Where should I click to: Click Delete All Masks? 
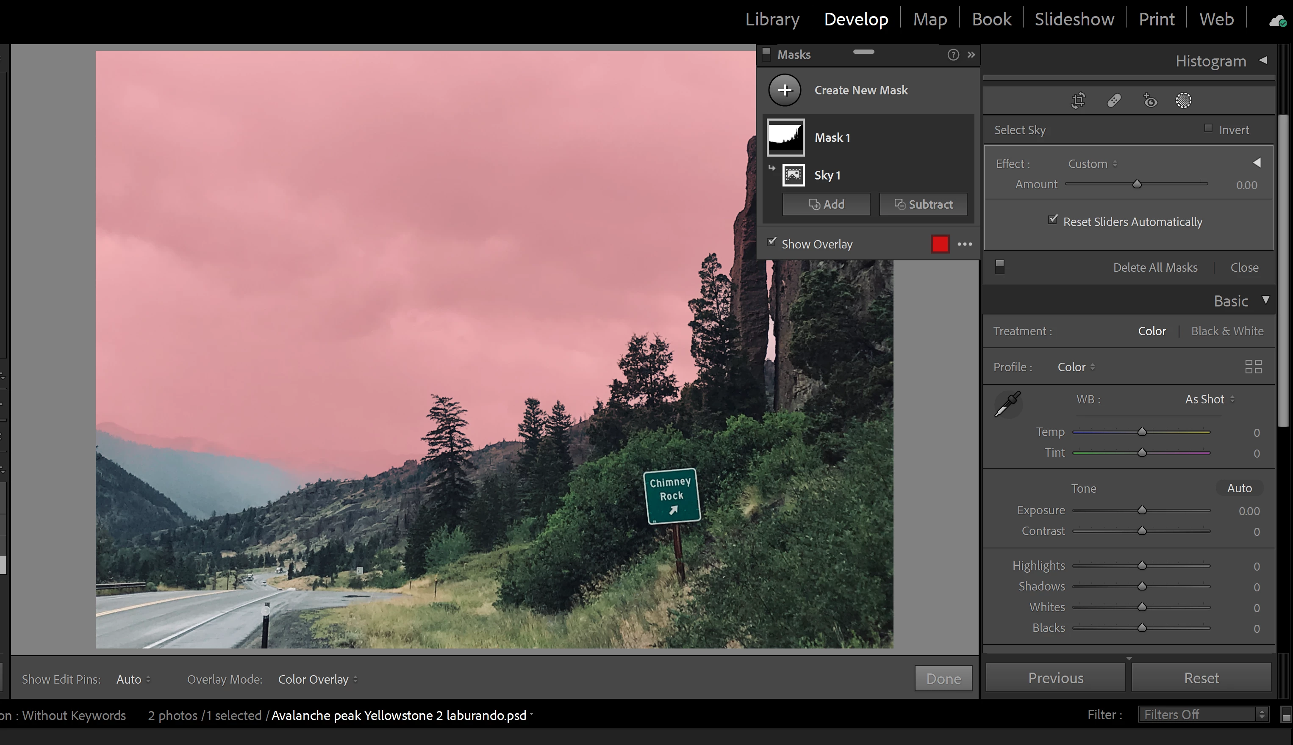[x=1155, y=268]
